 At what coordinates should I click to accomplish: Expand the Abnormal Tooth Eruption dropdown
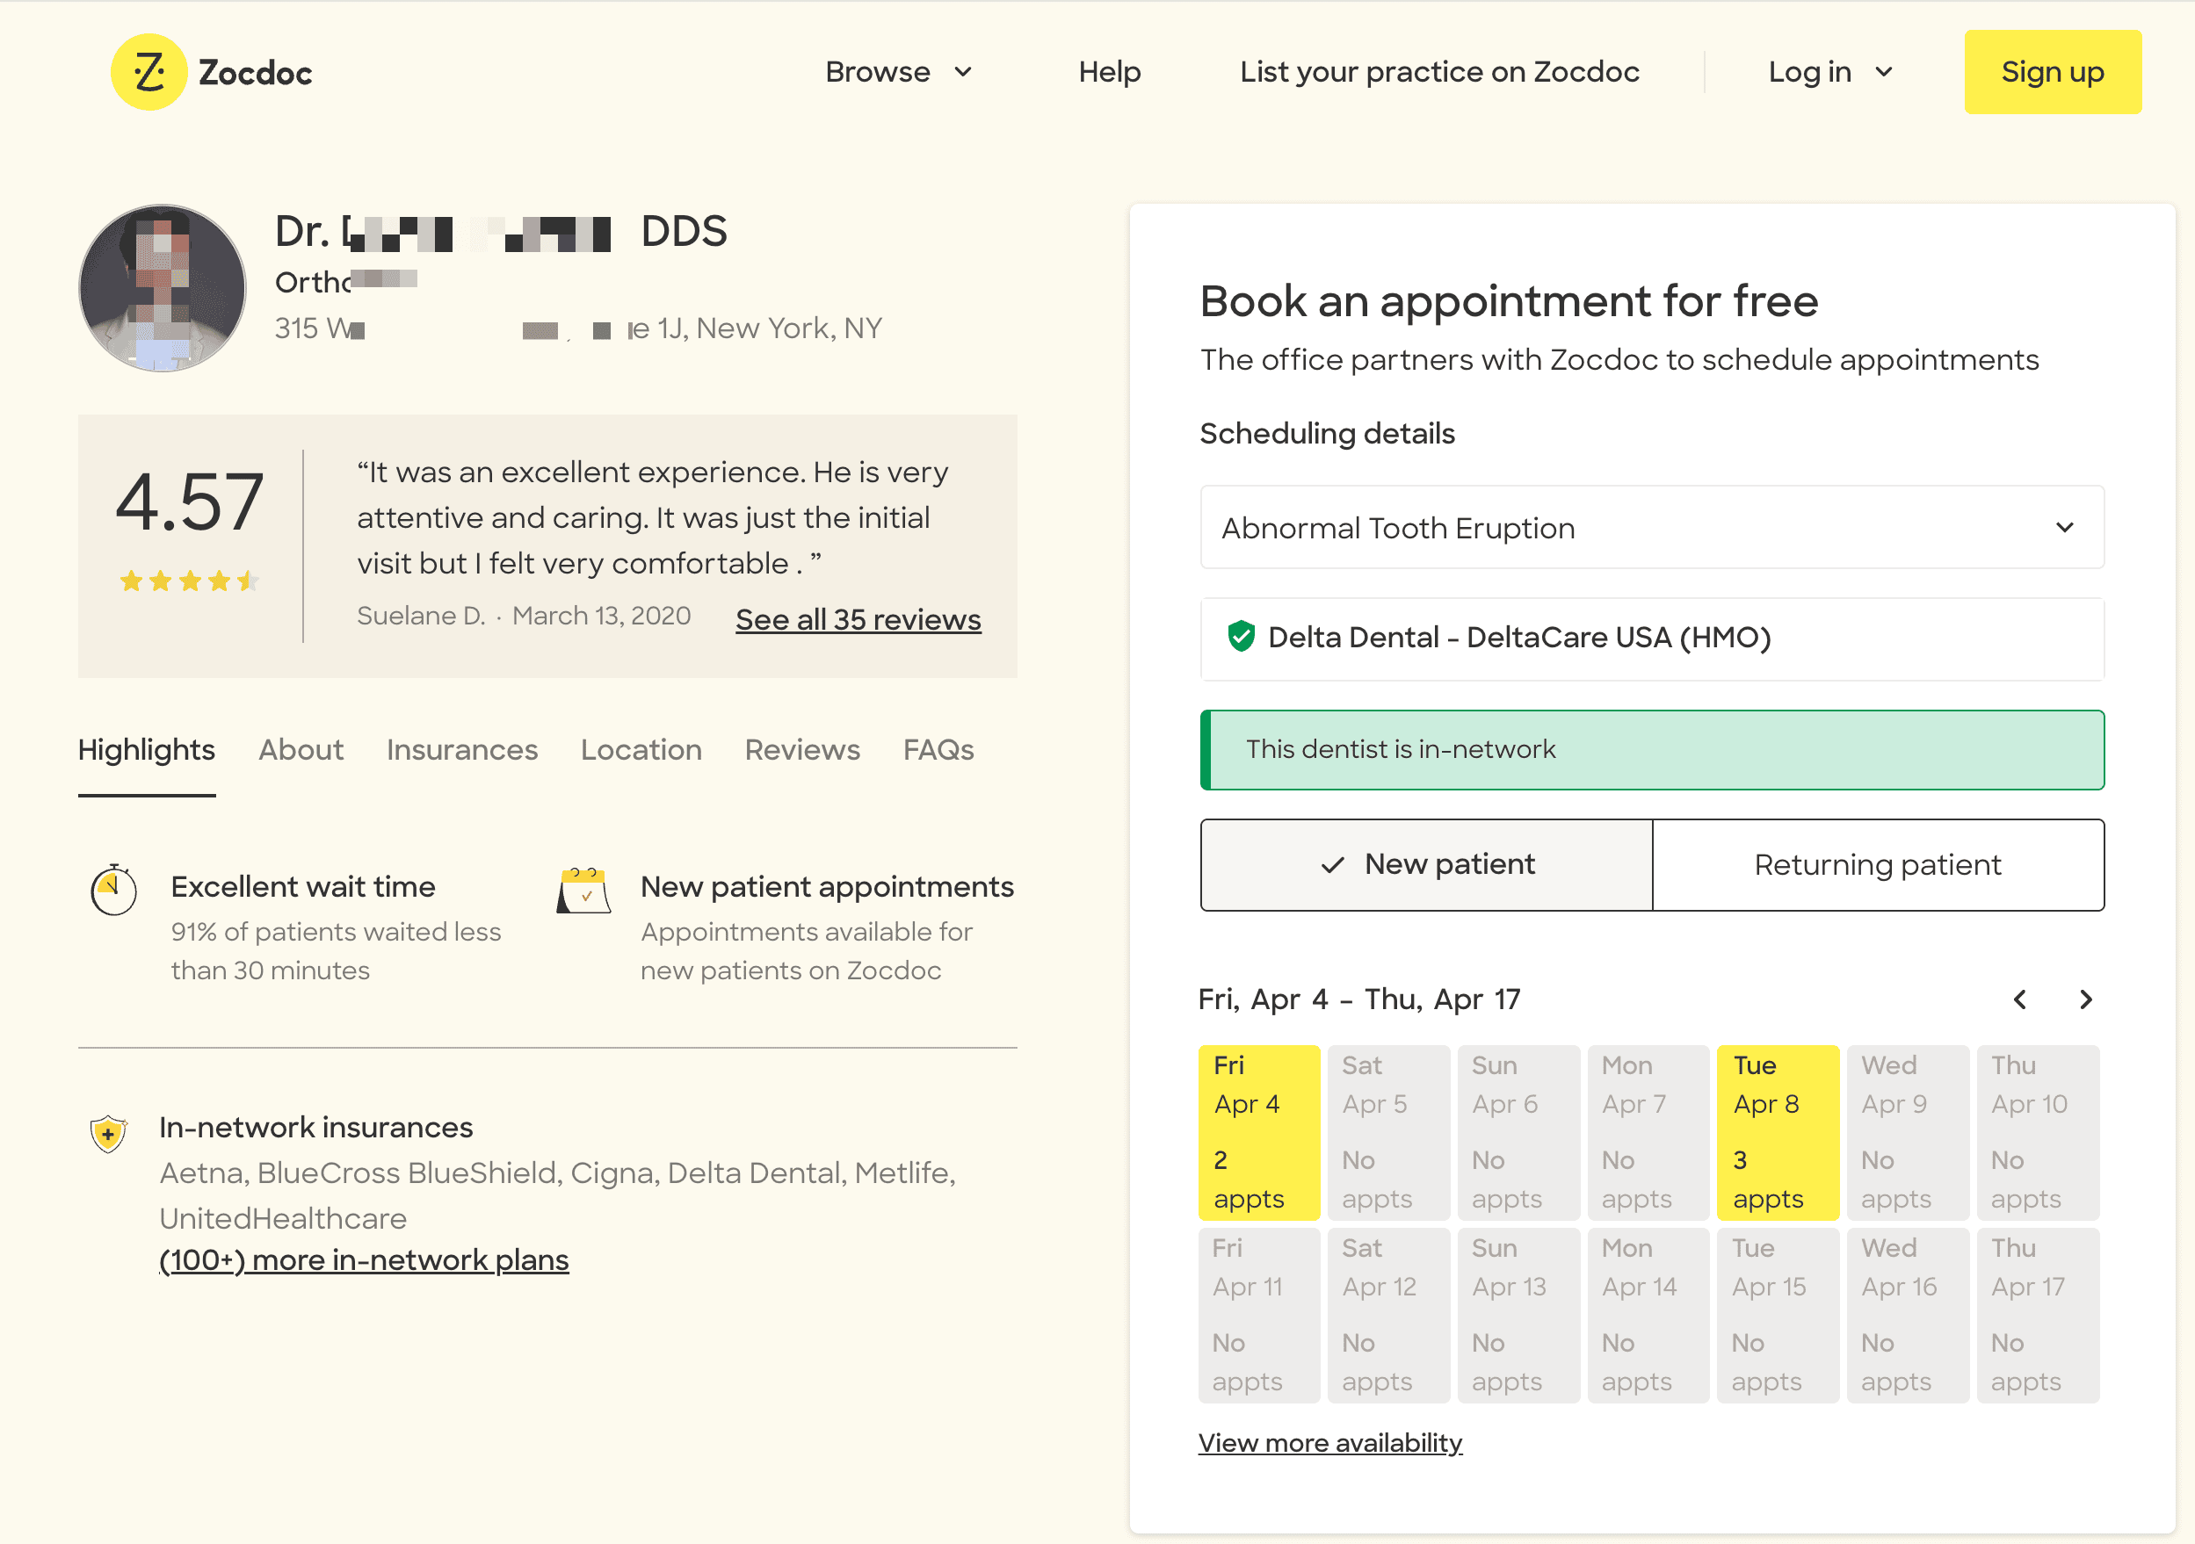[x=1651, y=528]
